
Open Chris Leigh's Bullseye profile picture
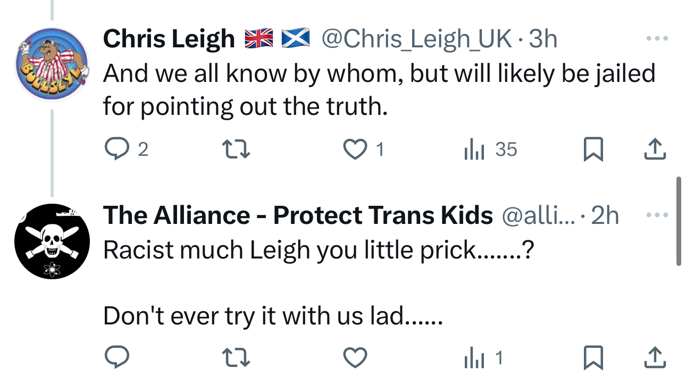coord(51,64)
